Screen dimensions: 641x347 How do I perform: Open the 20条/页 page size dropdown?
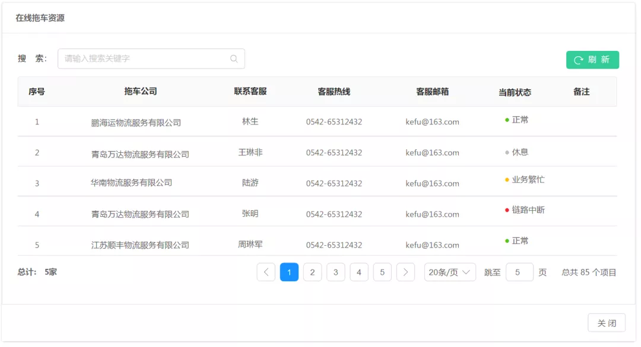tap(449, 272)
